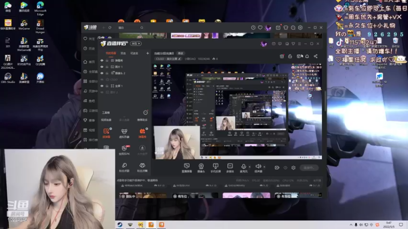
Task: Add a camera source from bottom toolbar
Action: click(x=201, y=168)
